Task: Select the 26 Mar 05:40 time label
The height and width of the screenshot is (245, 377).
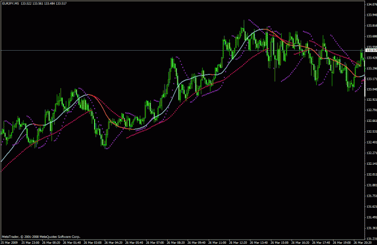Action: pyautogui.click(x=134, y=243)
